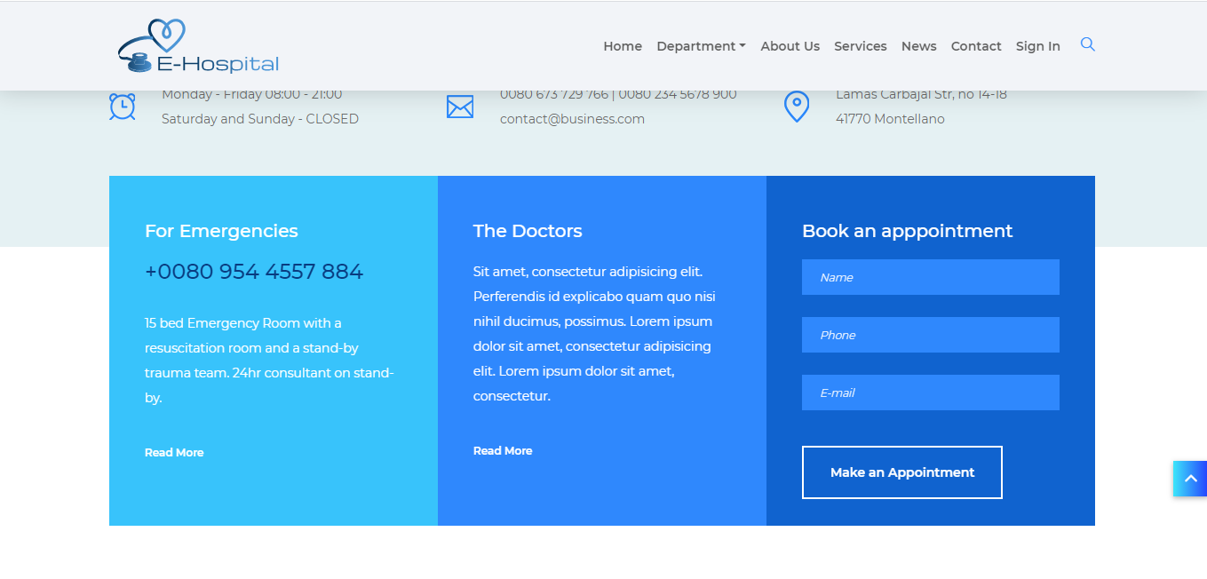Image resolution: width=1207 pixels, height=579 pixels.
Task: Open the search magnifier icon
Action: coord(1087,44)
